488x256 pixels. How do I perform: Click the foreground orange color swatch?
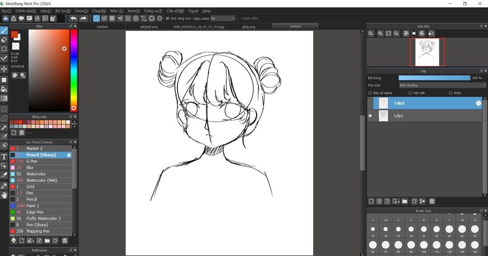click(x=14, y=34)
